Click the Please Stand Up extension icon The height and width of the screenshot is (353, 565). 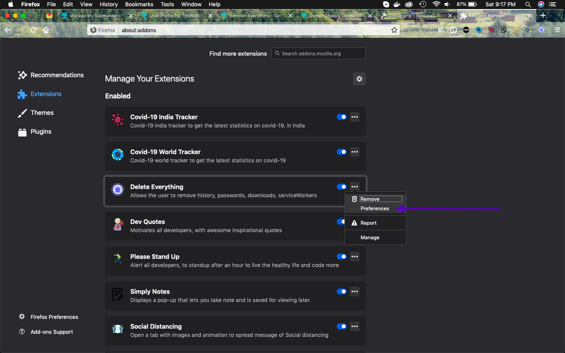(x=118, y=259)
